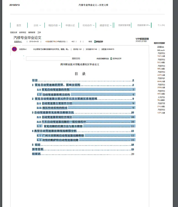Open the 申请认证 navigation item
Screen dimensions: 178x207
(x=70, y=25)
